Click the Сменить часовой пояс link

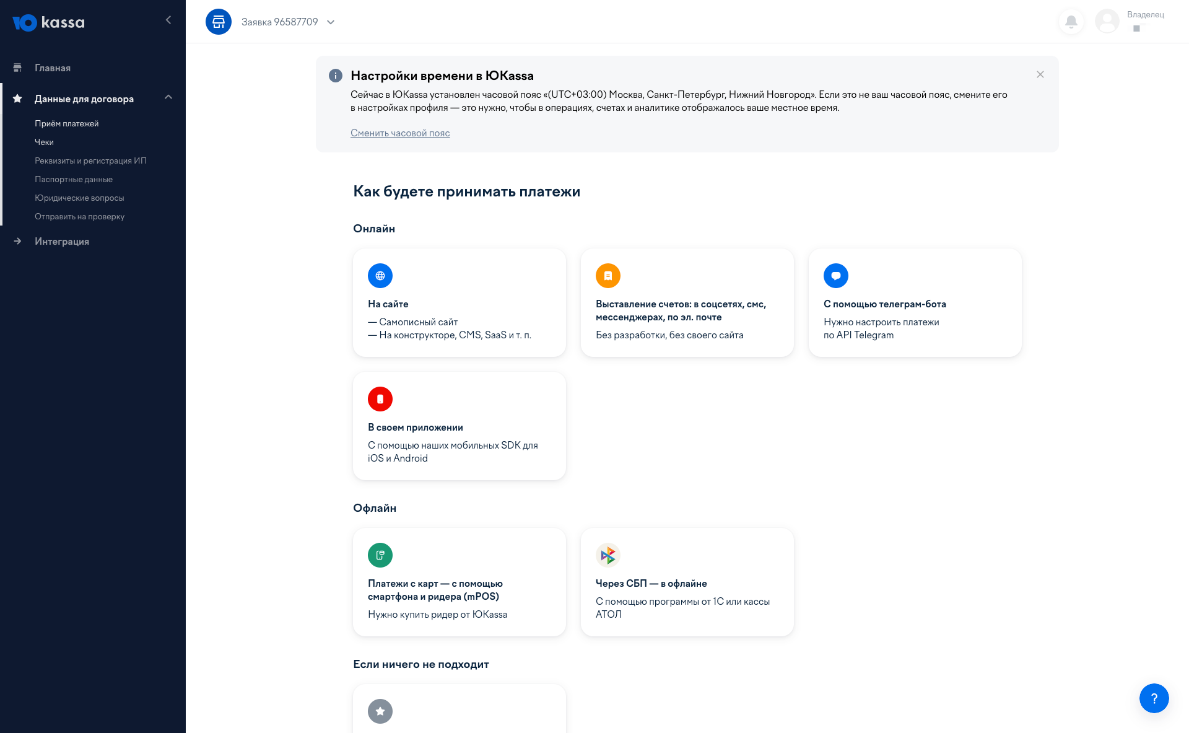pos(400,133)
